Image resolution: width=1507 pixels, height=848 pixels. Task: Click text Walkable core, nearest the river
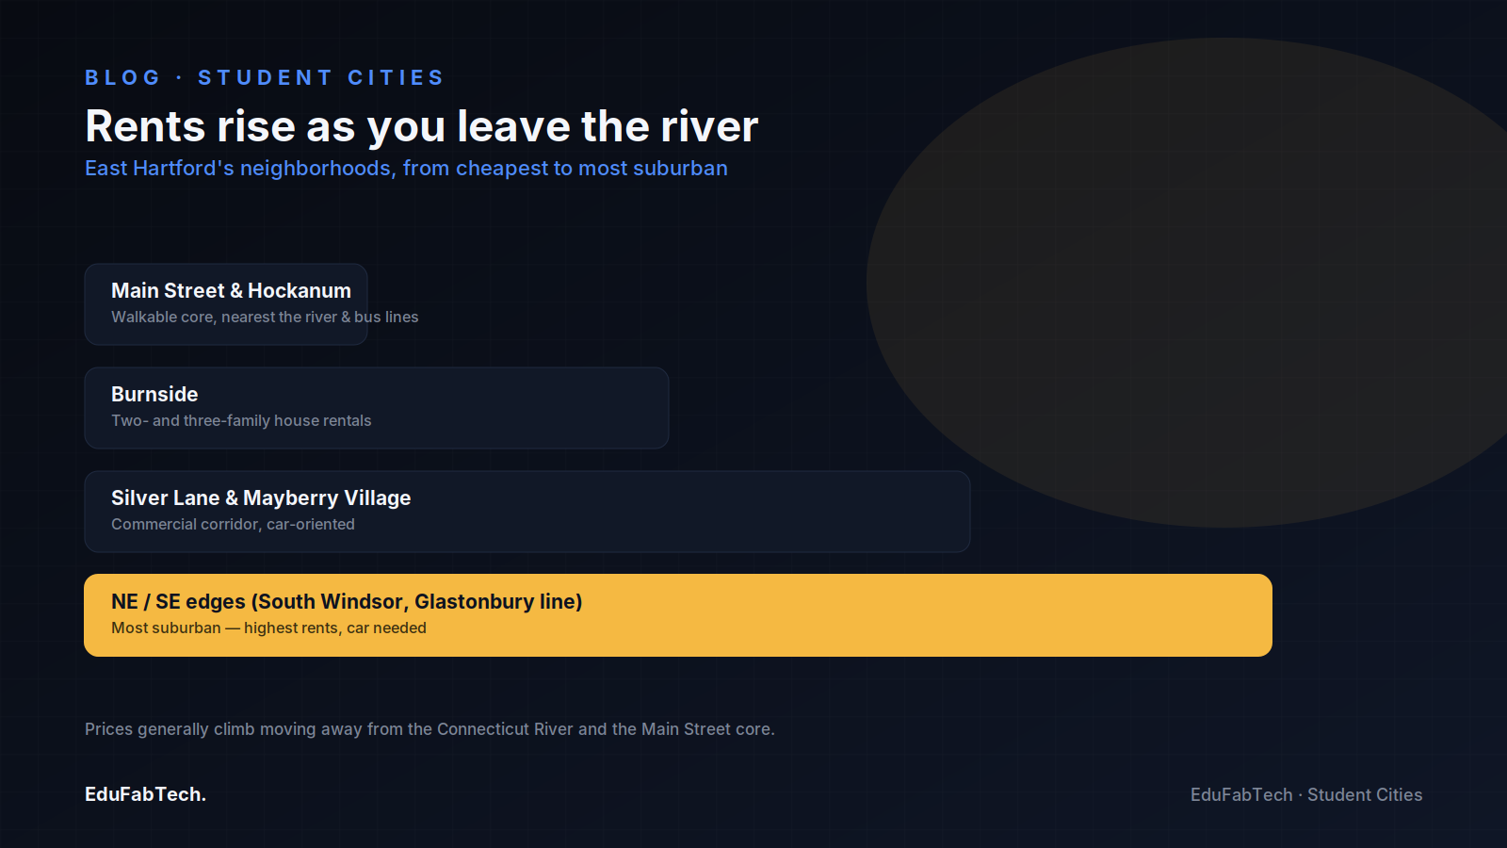(x=224, y=317)
